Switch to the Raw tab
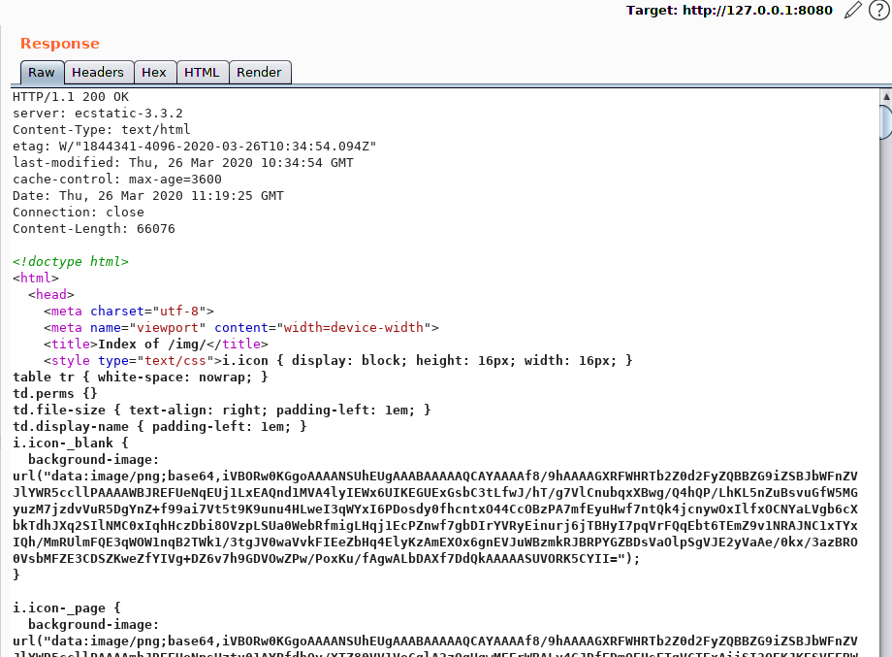Screen dimensions: 892x657 pos(42,72)
